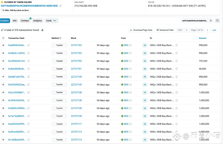Preview transaction 0x9555f6023ac eye icon

pyautogui.click(x=3, y=85)
